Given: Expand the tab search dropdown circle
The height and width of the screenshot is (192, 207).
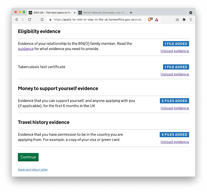Looking at the screenshot, I should [191, 13].
